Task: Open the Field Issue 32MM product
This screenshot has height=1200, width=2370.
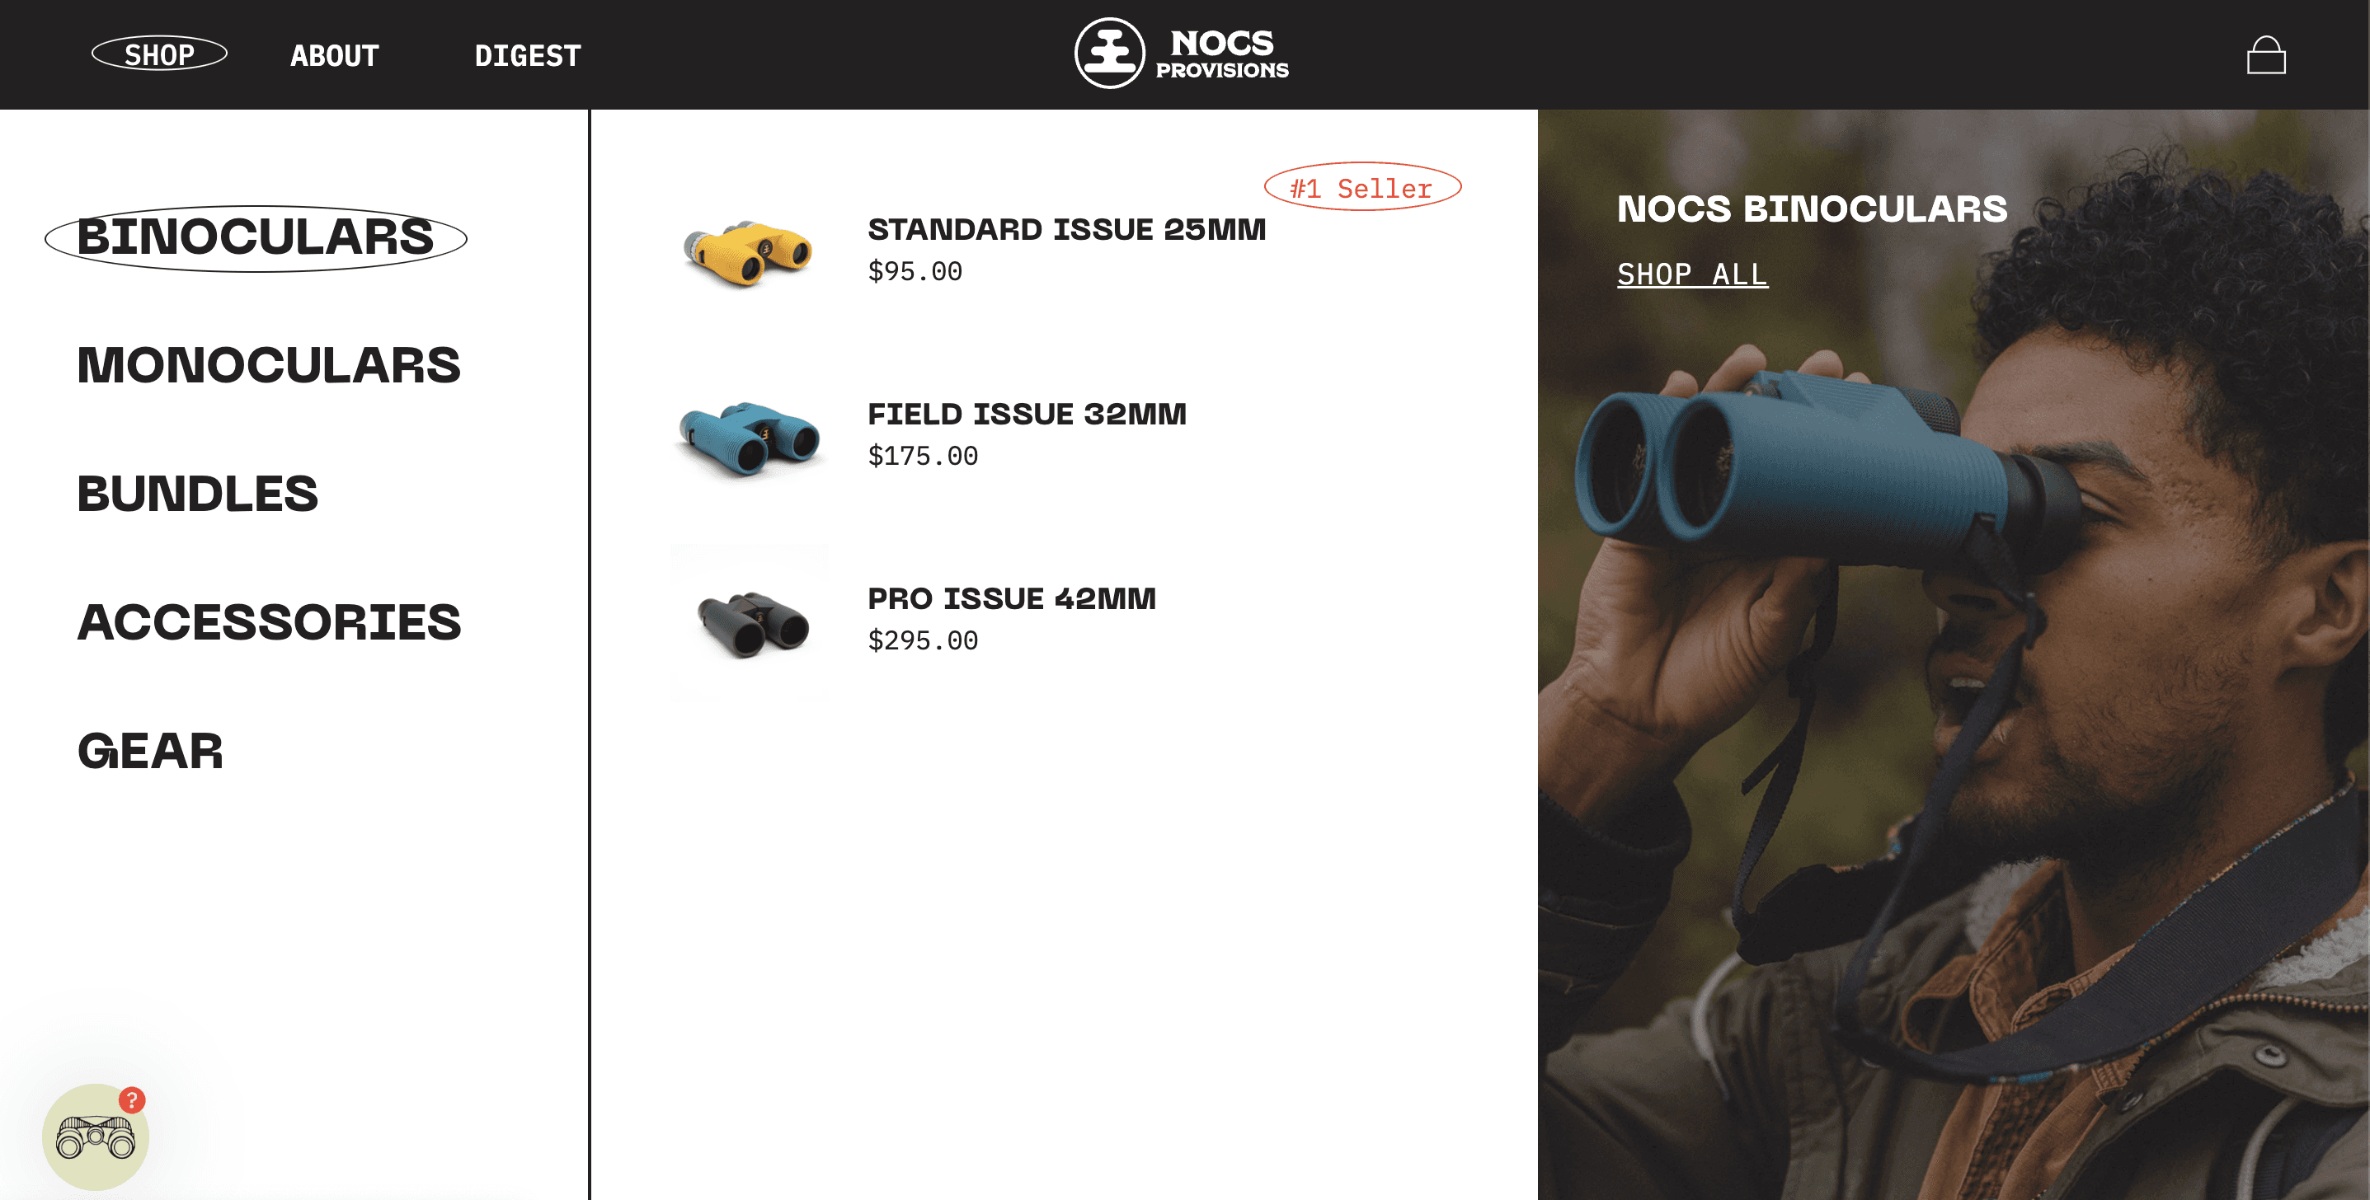Action: [x=1027, y=414]
